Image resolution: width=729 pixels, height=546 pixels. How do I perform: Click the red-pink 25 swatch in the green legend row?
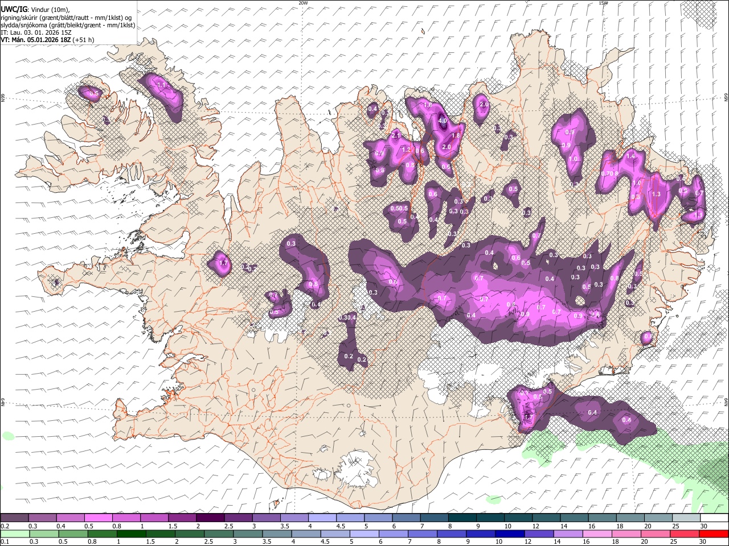[685, 533]
